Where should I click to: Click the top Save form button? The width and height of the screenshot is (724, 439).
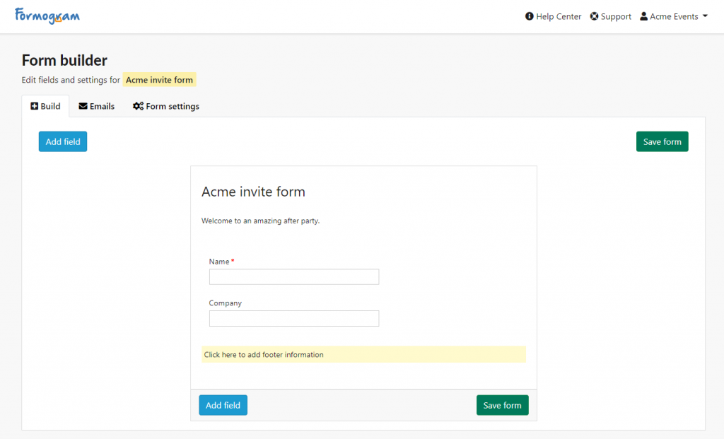(x=662, y=141)
